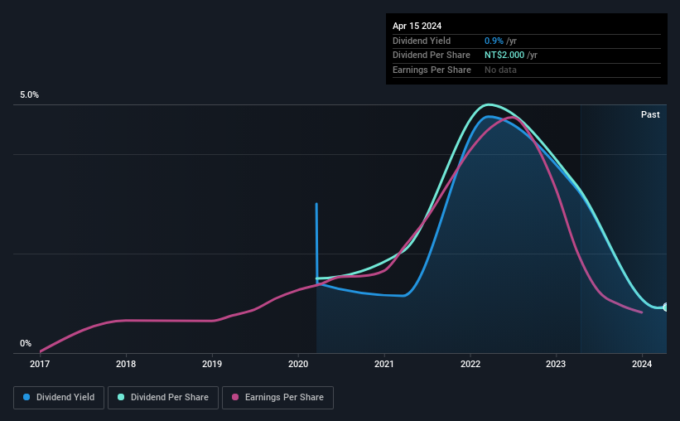The height and width of the screenshot is (421, 680).
Task: Click the 2023 x-axis label
Action: click(x=556, y=364)
